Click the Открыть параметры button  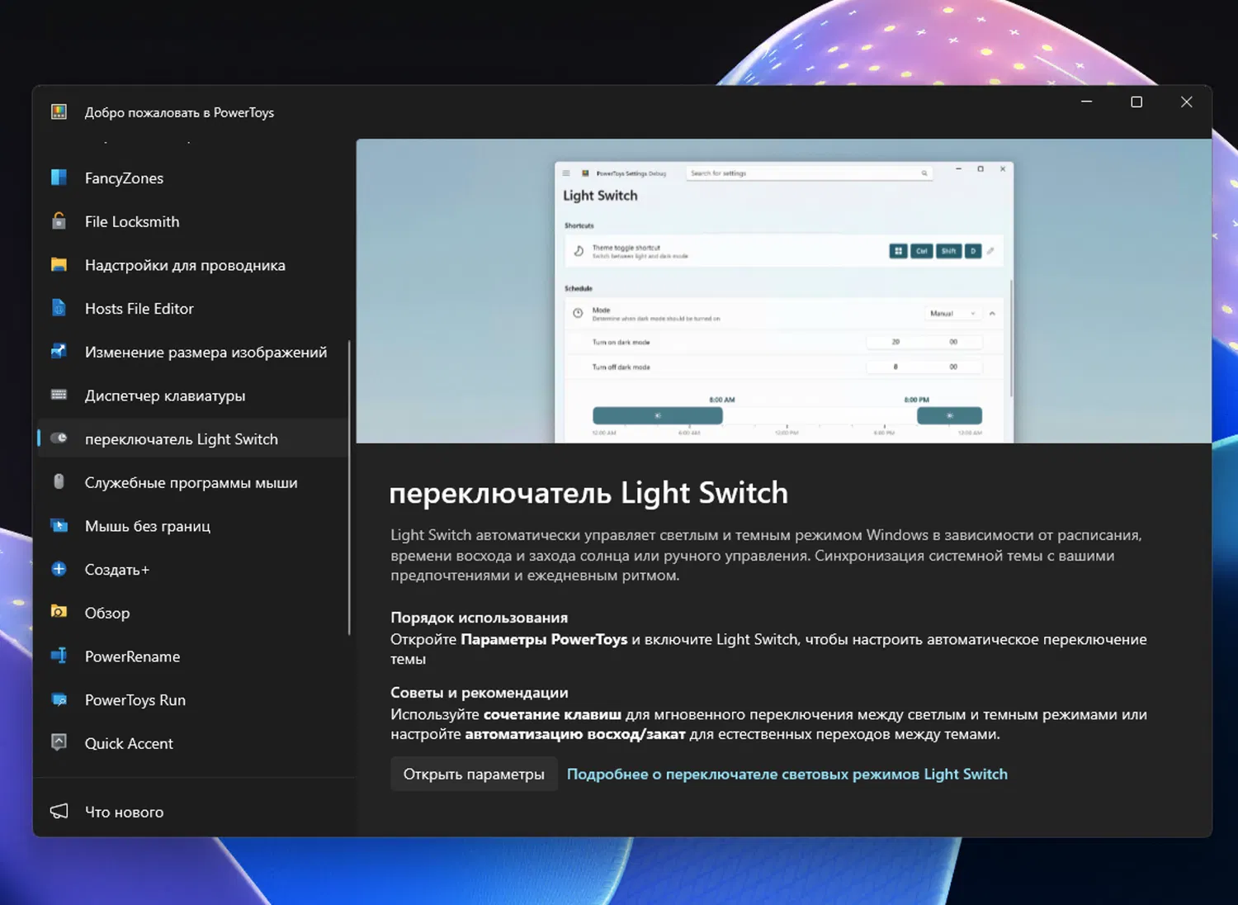tap(474, 775)
